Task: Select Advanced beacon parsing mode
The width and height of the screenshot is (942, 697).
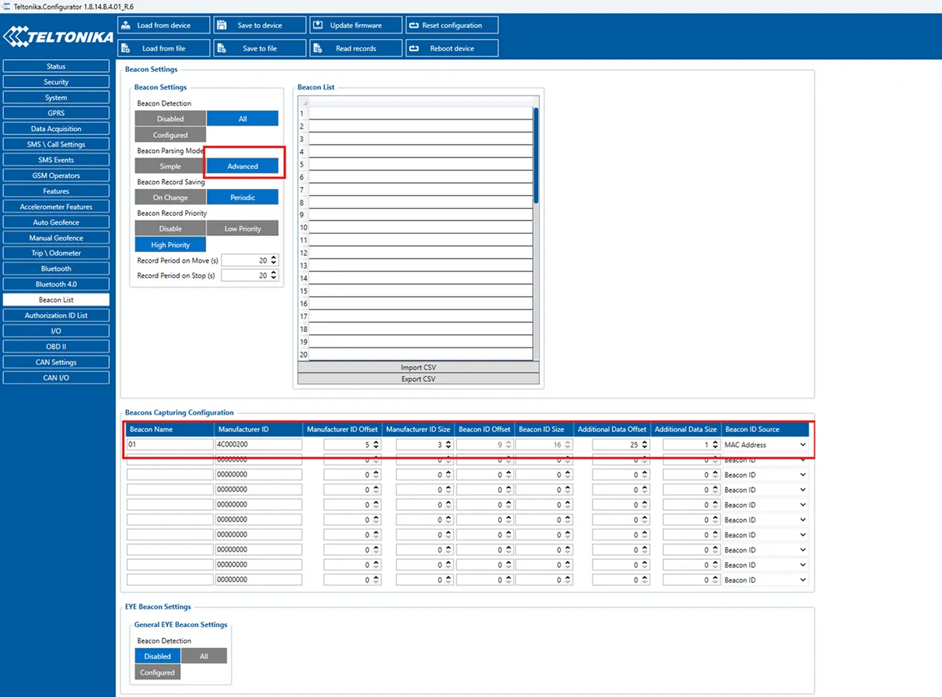Action: tap(243, 166)
